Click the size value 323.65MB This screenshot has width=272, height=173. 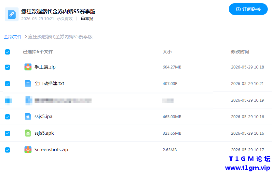(x=172, y=133)
